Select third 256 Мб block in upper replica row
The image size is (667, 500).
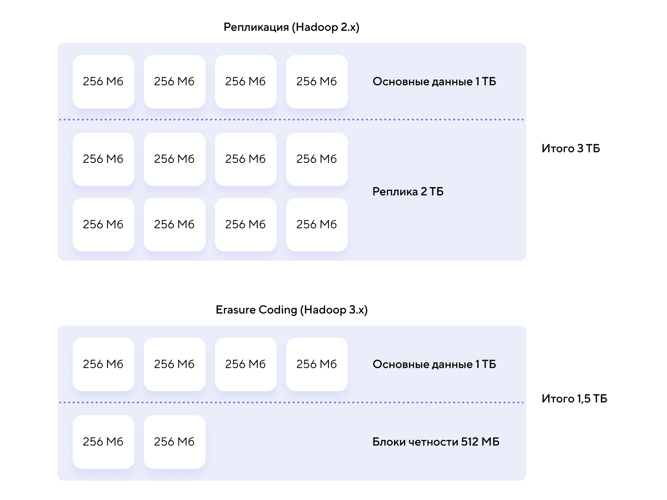(x=246, y=159)
